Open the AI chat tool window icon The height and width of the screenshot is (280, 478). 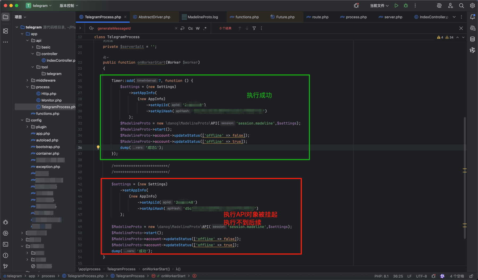click(472, 28)
